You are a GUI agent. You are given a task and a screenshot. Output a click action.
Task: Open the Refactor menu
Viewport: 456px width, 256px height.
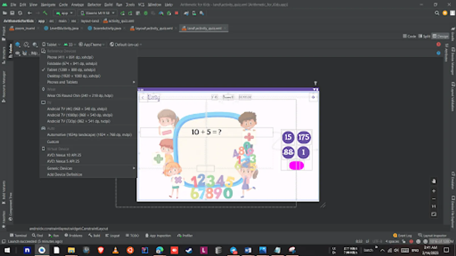[94, 5]
